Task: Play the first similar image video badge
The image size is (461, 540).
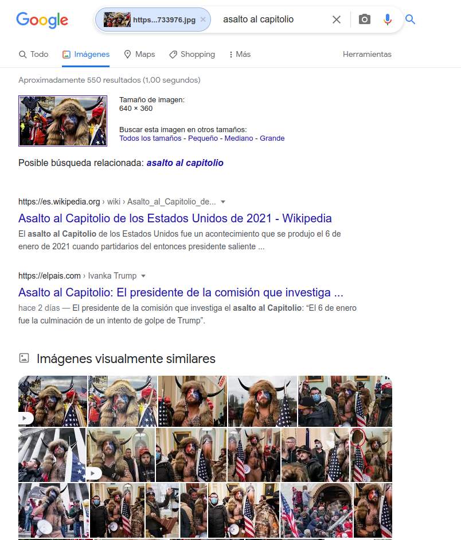Action: coord(25,418)
